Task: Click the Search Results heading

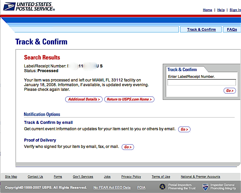Action: (42, 57)
